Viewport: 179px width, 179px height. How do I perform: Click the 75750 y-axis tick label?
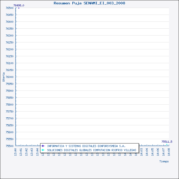click(9, 111)
